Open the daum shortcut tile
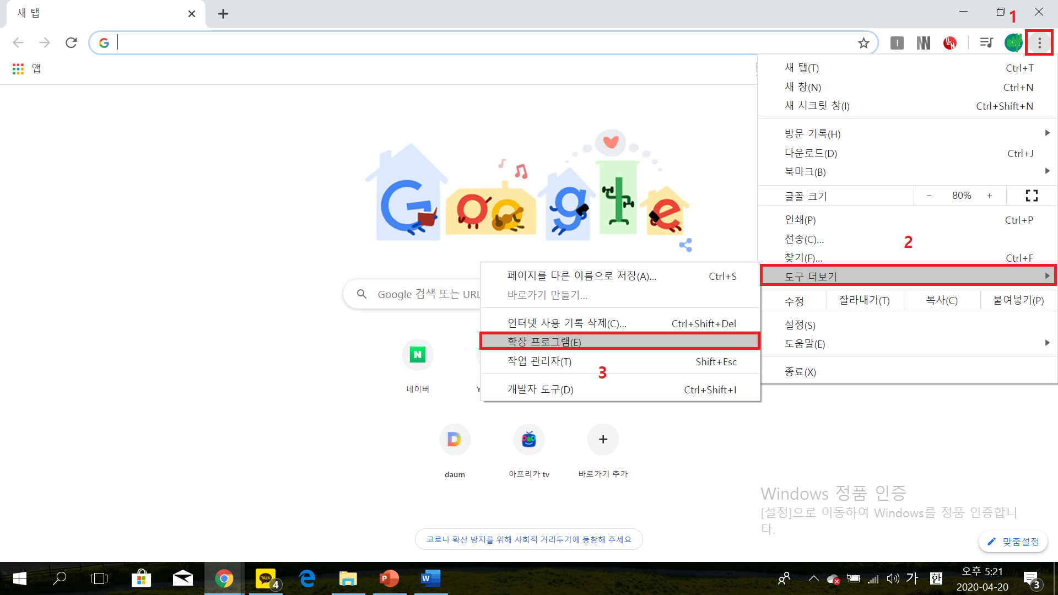Image resolution: width=1058 pixels, height=595 pixels. pyautogui.click(x=455, y=440)
